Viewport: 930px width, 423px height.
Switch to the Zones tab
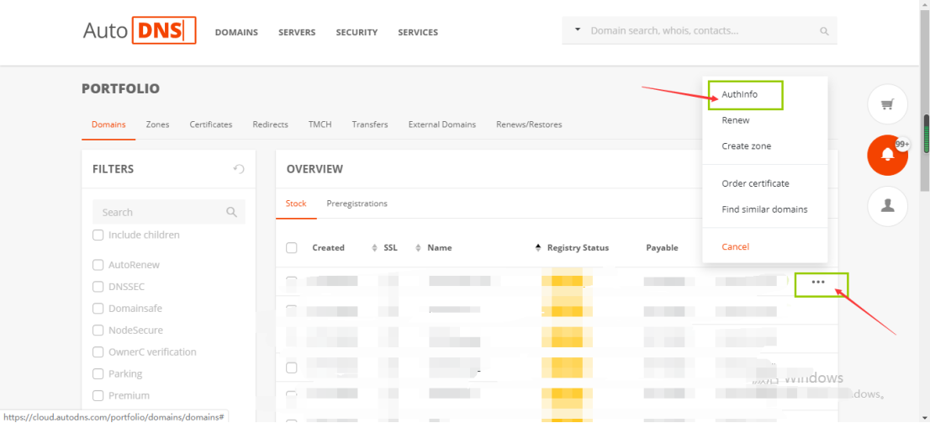pyautogui.click(x=157, y=124)
